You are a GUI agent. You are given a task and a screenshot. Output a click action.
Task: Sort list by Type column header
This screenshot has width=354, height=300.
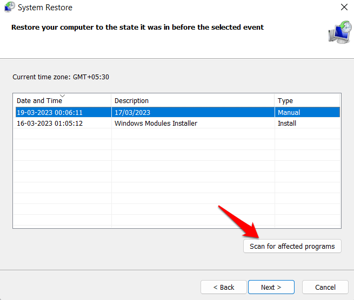[285, 101]
